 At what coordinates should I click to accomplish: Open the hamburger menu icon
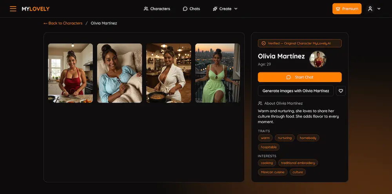13,9
